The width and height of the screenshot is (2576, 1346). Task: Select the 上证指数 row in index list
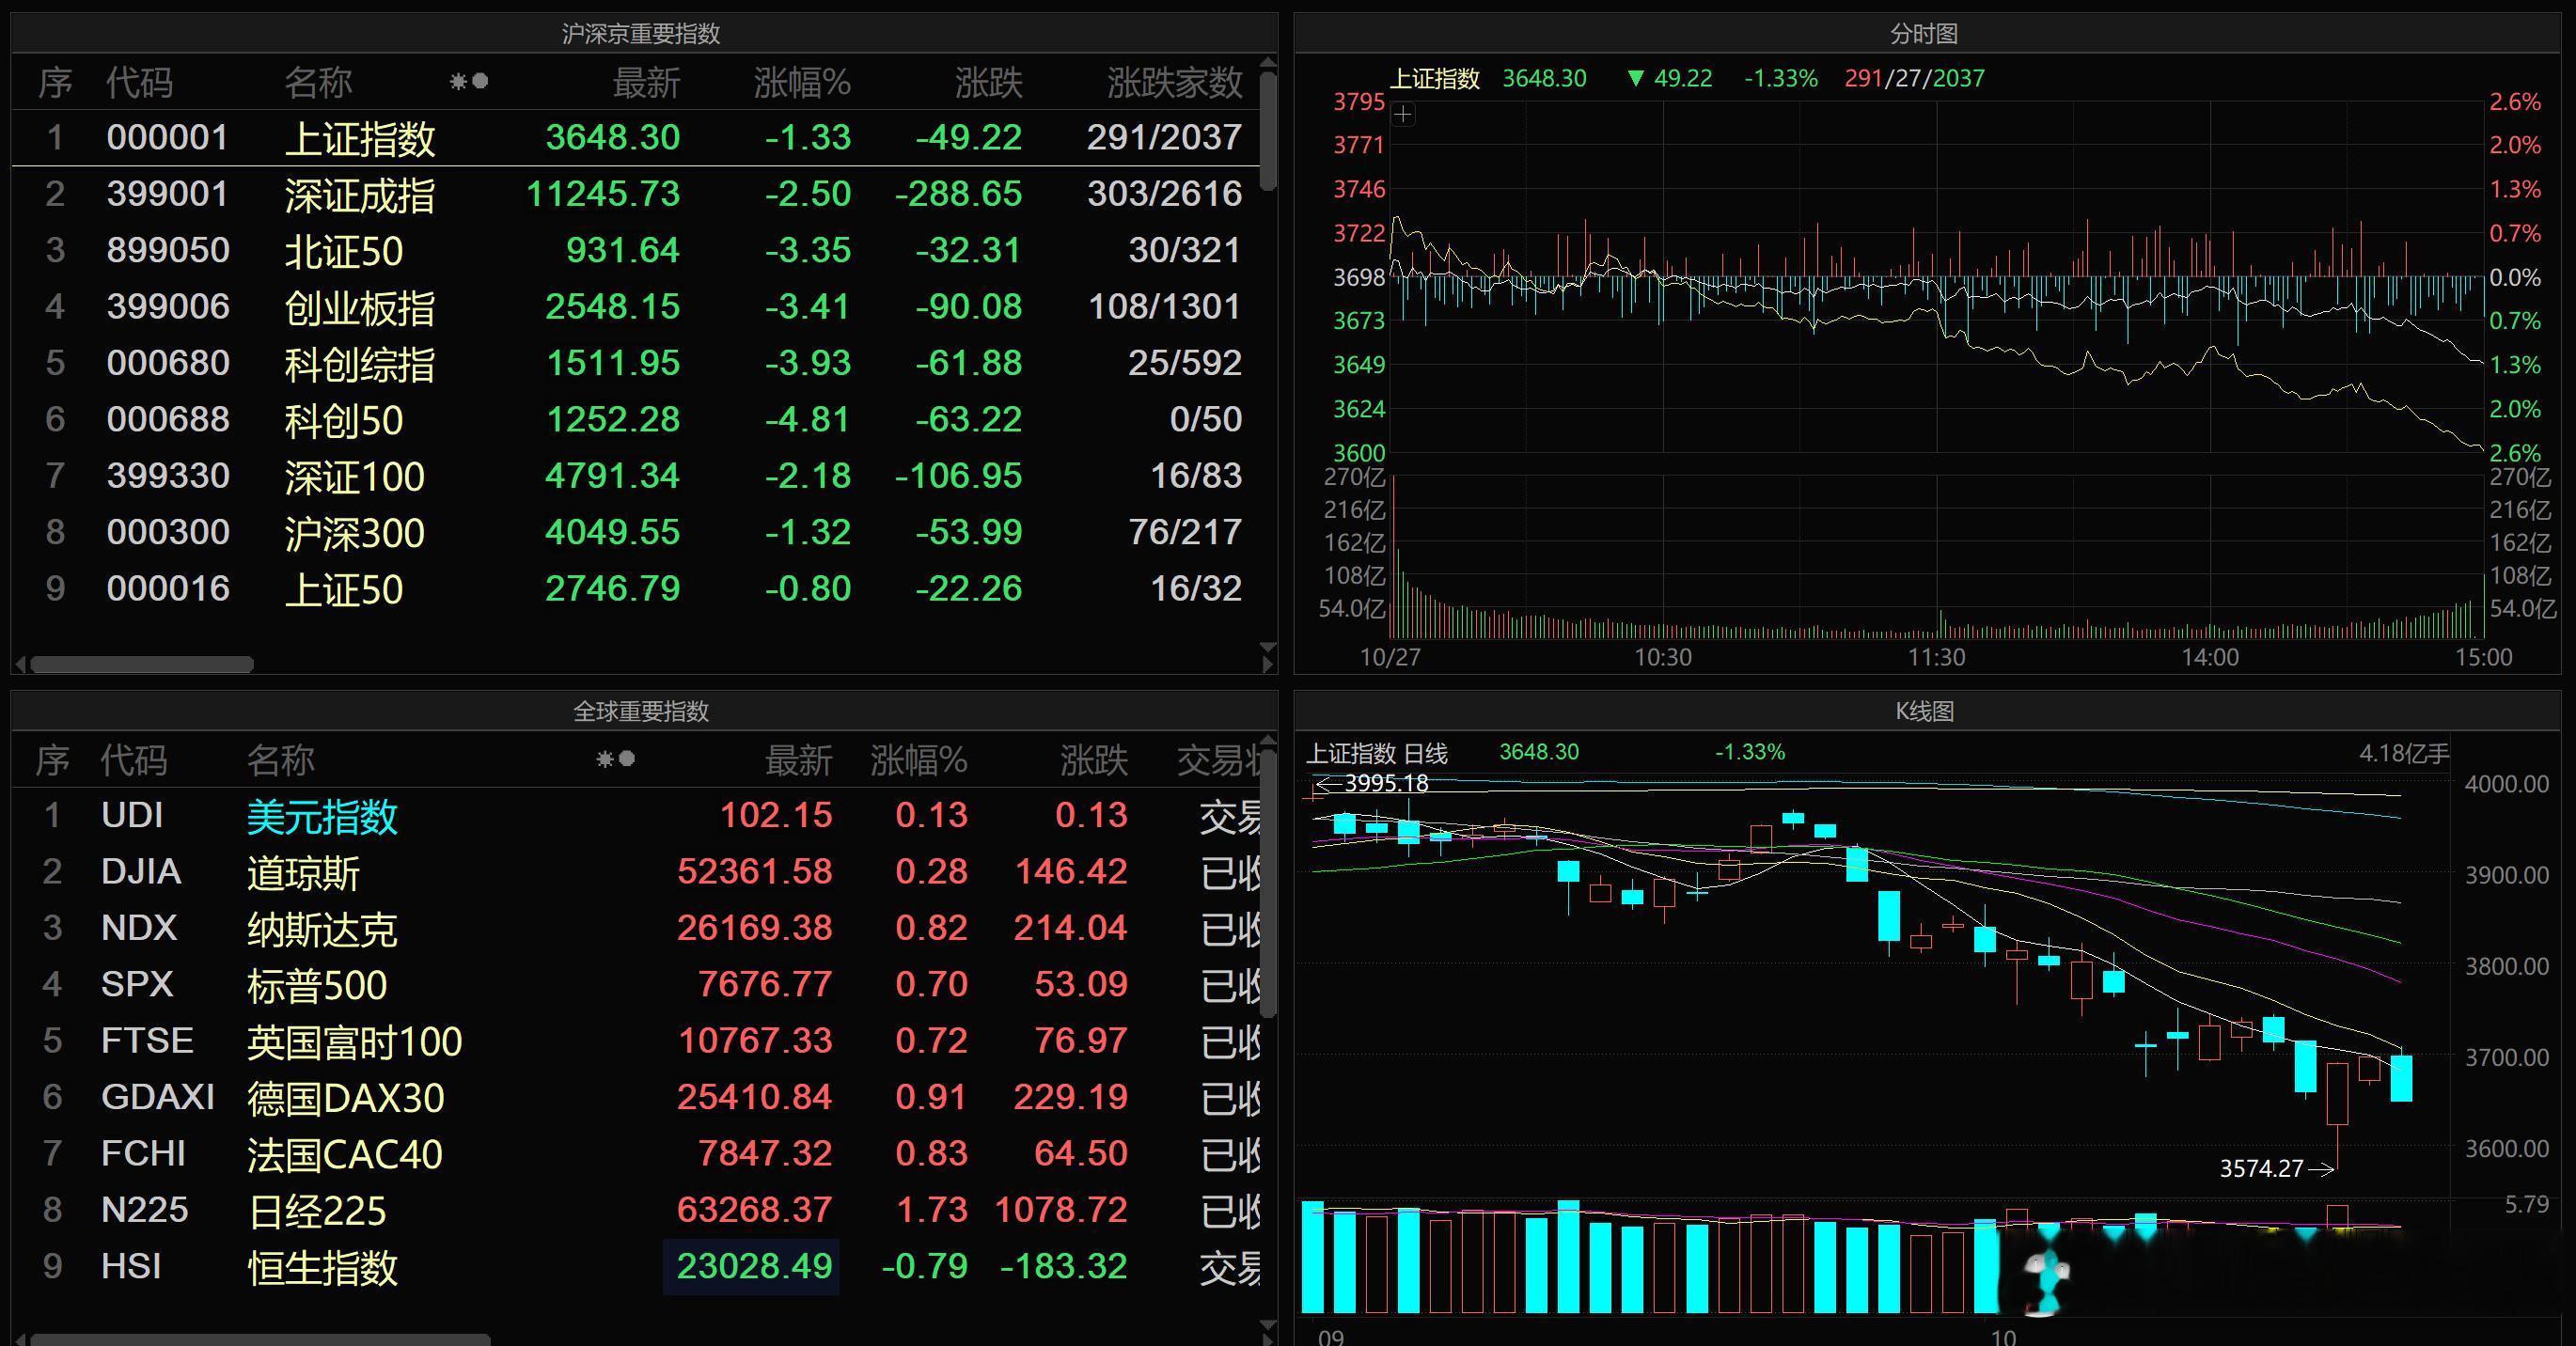[x=635, y=137]
